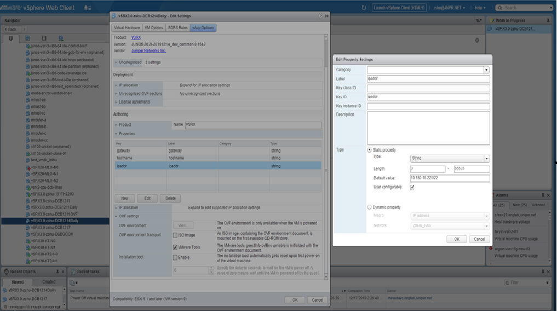This screenshot has width=557, height=311.
Task: Select the Static property radio button
Action: tap(369, 150)
